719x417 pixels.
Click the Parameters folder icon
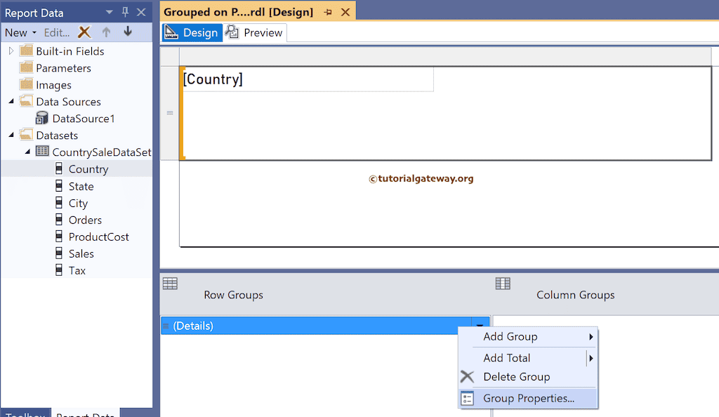(x=26, y=67)
